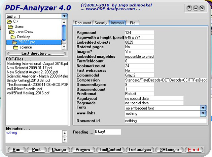Click the Document-id field

pos(166,121)
